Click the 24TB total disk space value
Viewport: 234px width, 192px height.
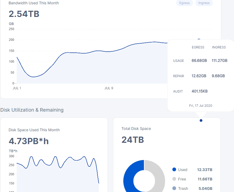(133, 140)
